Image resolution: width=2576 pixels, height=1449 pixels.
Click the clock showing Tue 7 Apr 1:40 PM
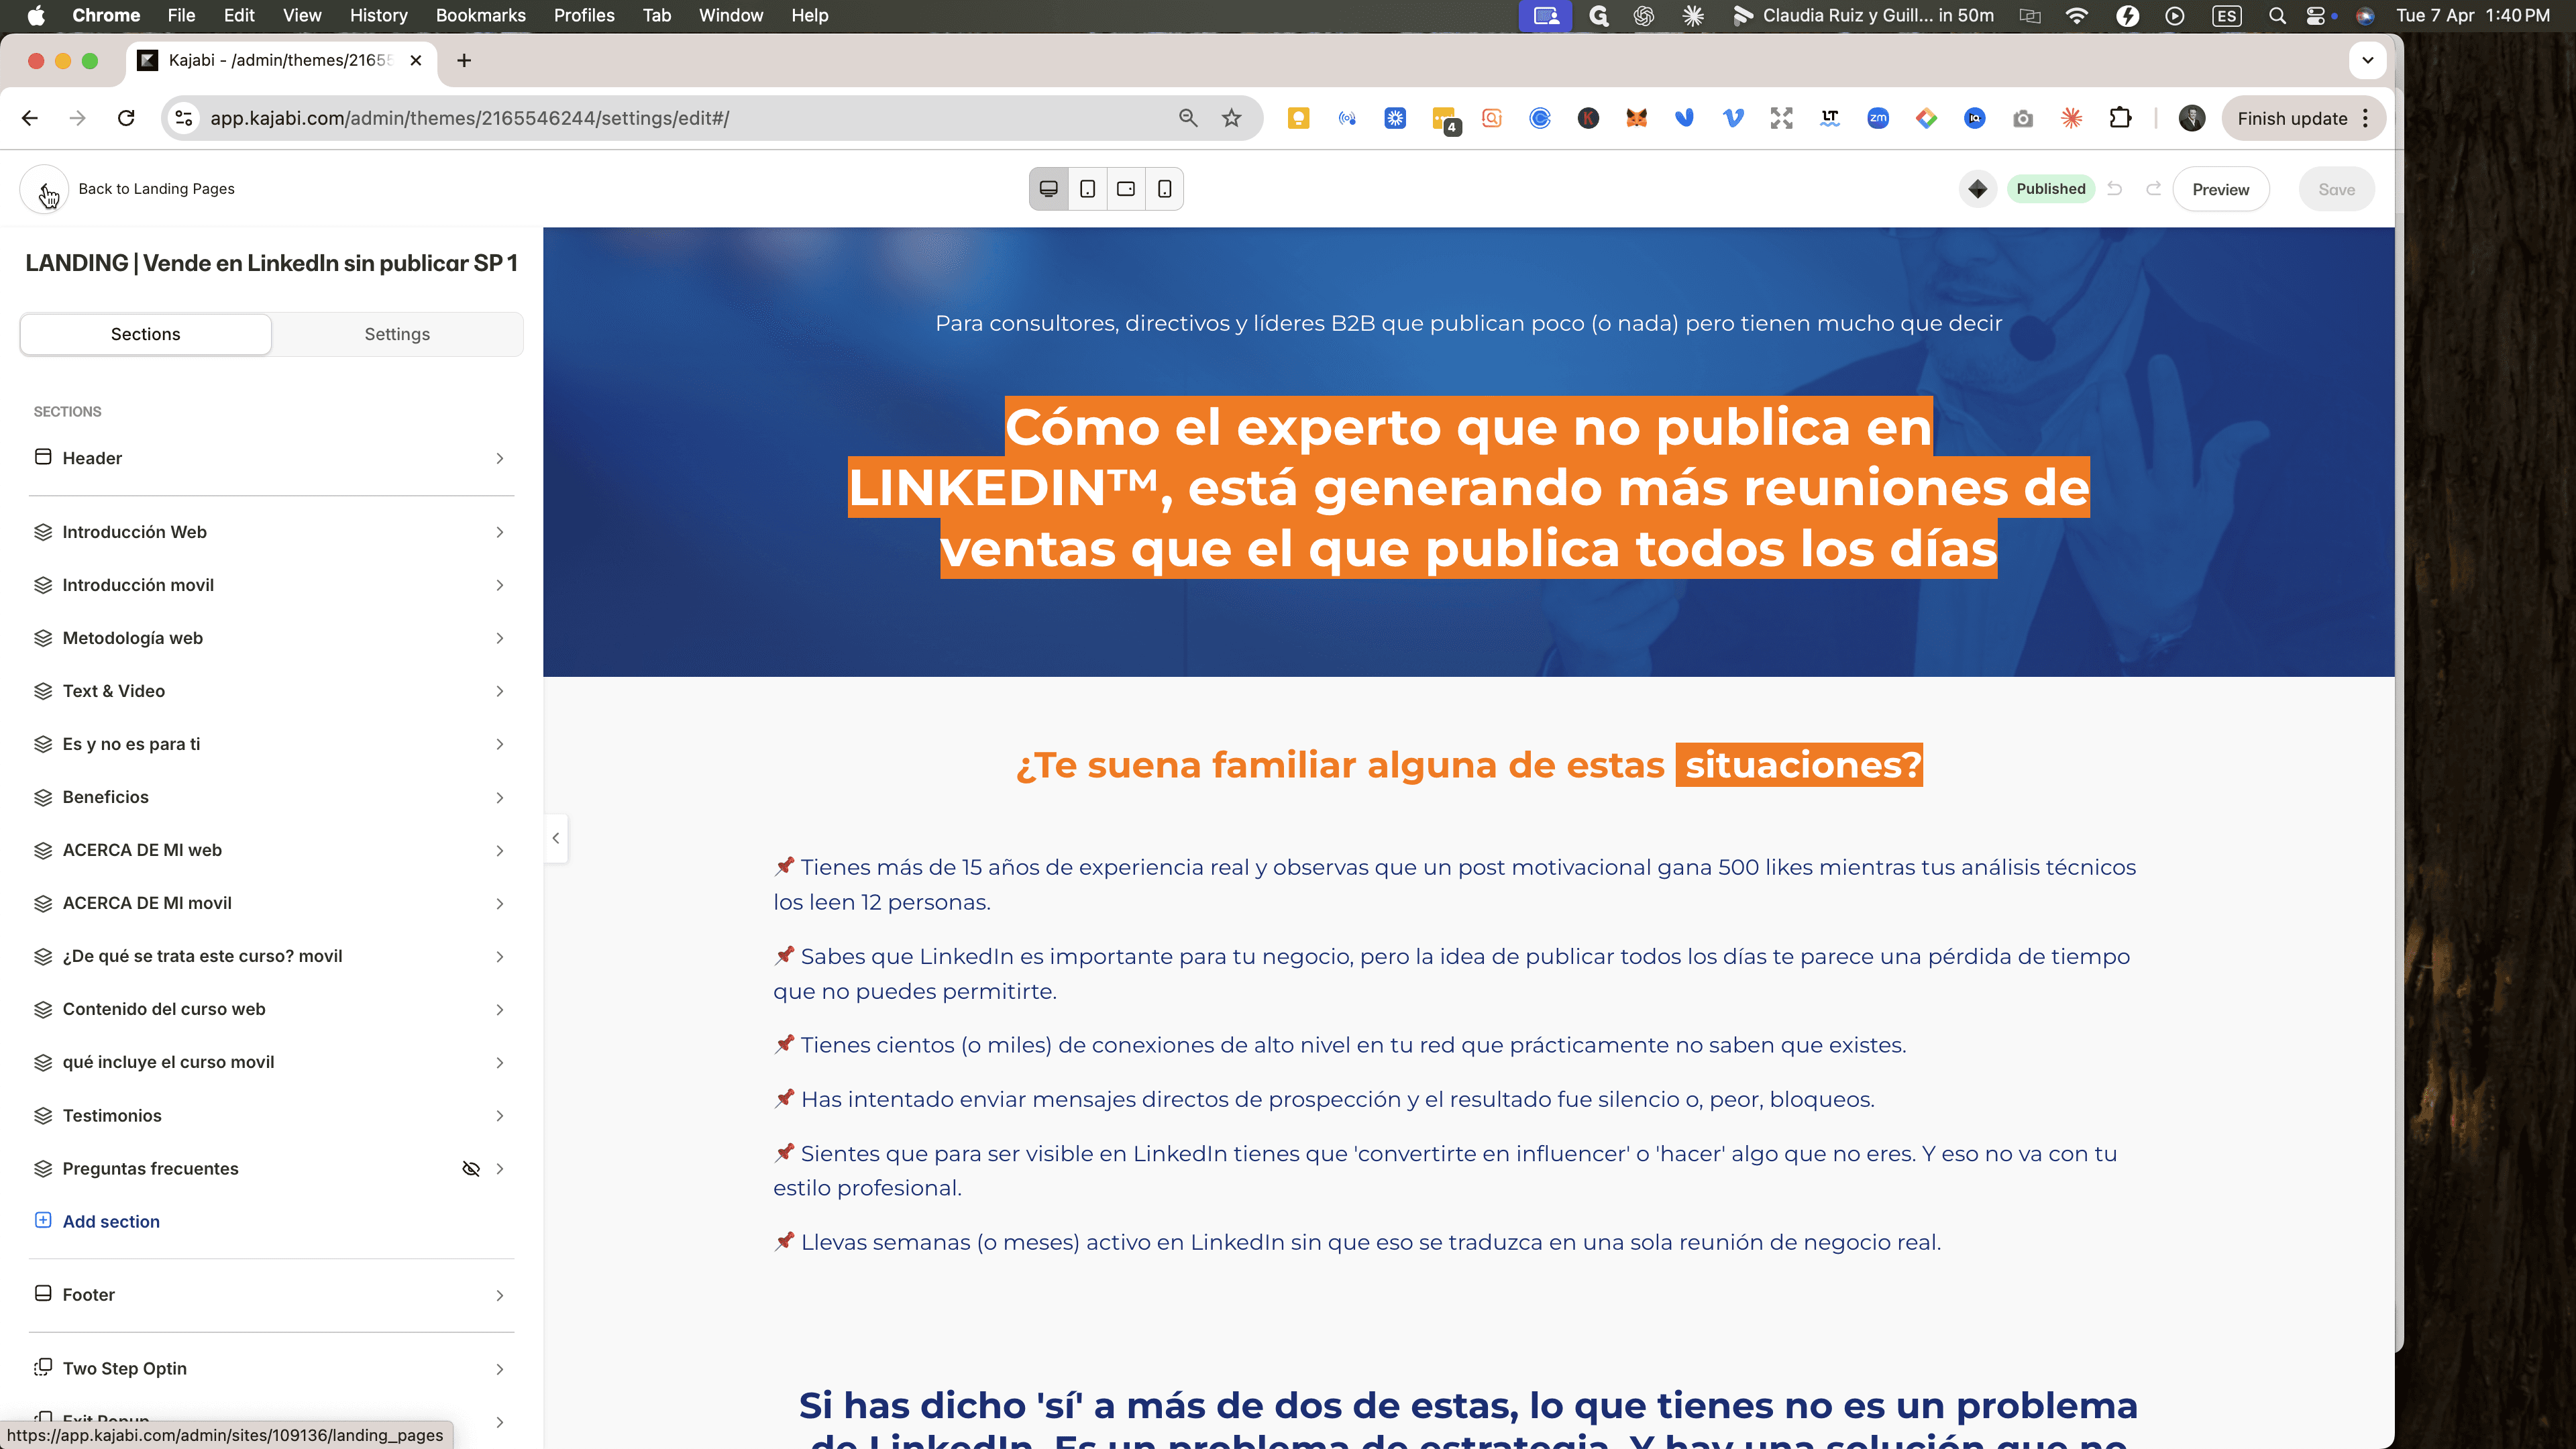[2472, 15]
